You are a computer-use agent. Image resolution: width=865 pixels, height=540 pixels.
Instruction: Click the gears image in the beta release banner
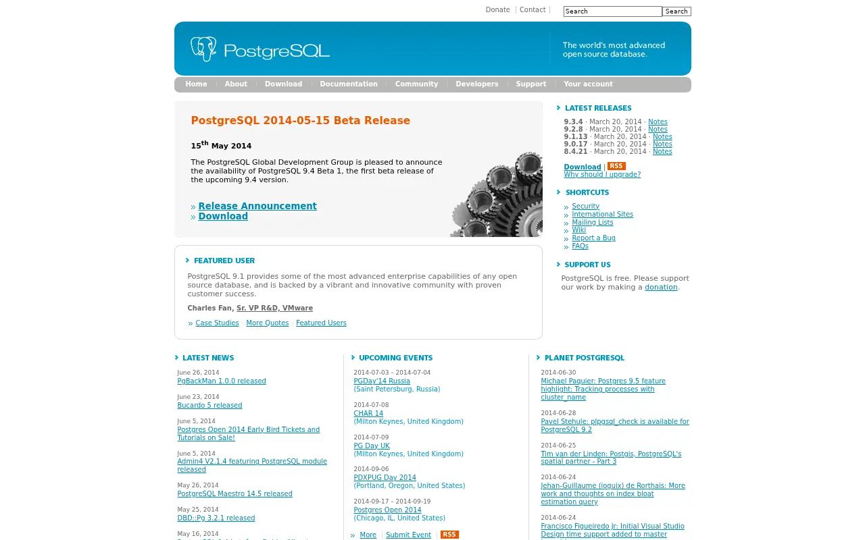497,194
